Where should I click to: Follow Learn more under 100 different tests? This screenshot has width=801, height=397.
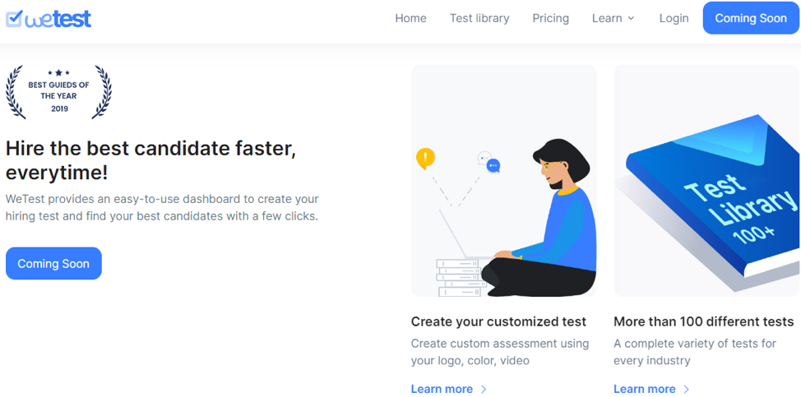pyautogui.click(x=644, y=389)
